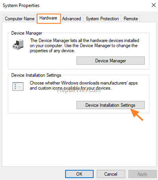Cancel the System Properties dialog

click(111, 174)
